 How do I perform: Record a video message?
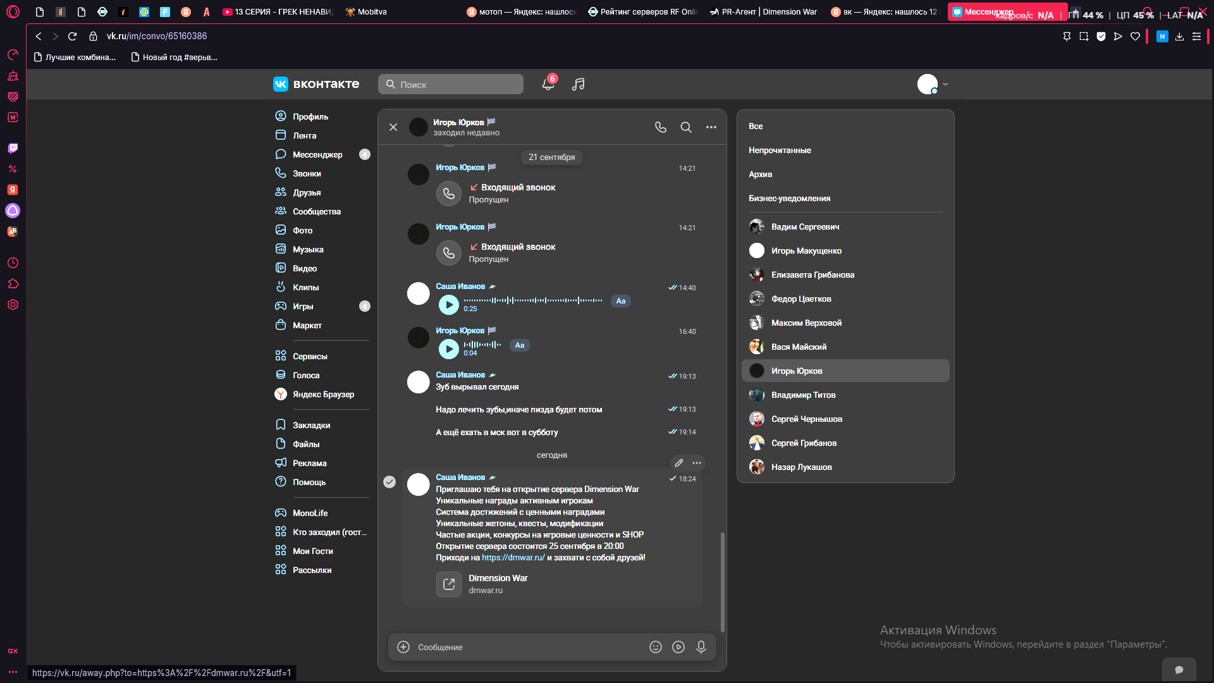[678, 647]
